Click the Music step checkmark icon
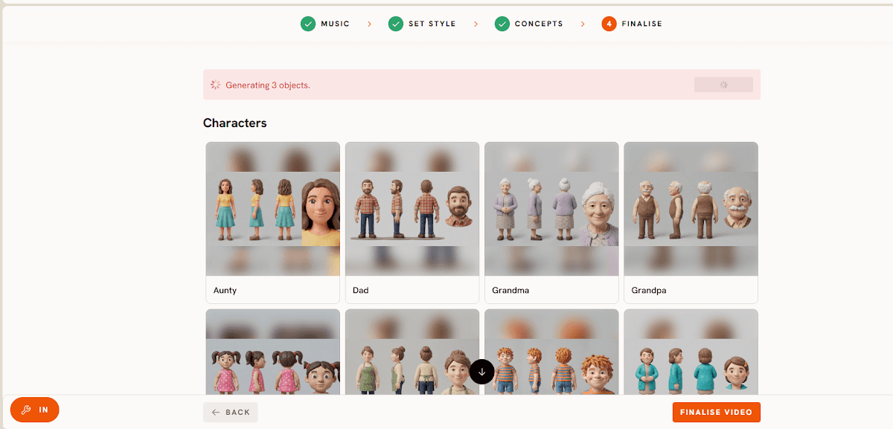Image resolution: width=893 pixels, height=429 pixels. point(308,24)
